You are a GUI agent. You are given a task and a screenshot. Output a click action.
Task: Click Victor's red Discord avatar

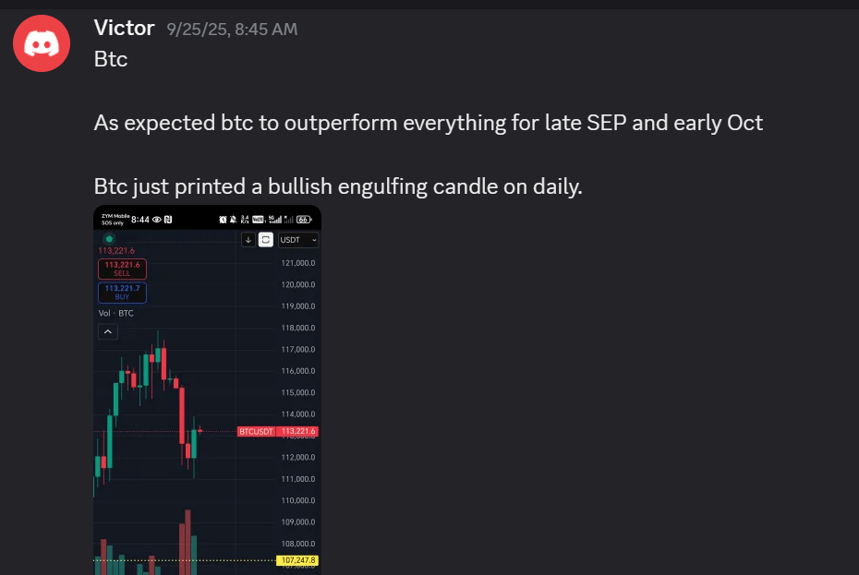pos(42,42)
